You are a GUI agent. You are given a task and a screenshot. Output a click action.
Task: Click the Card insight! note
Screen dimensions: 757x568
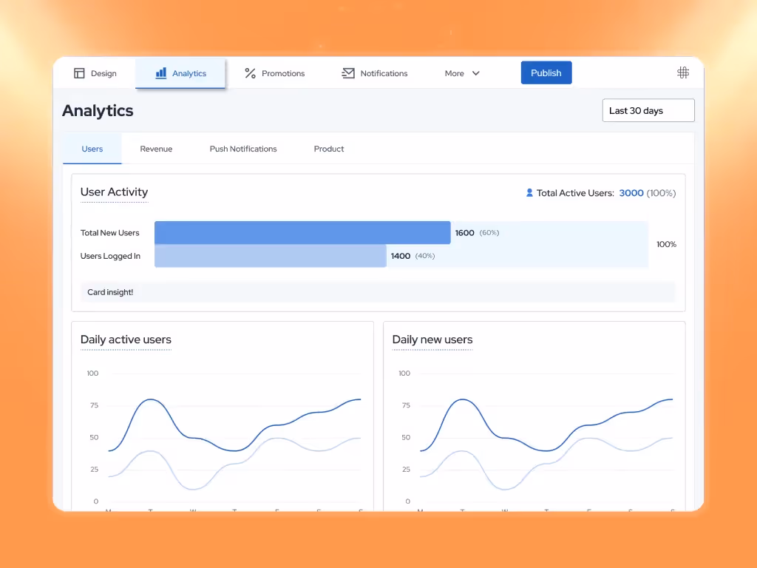pos(378,292)
